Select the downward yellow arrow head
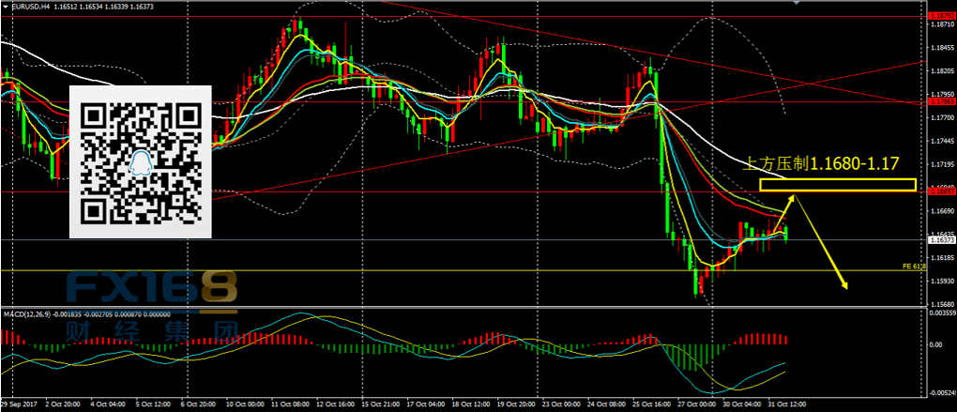This screenshot has height=412, width=957. 844,284
